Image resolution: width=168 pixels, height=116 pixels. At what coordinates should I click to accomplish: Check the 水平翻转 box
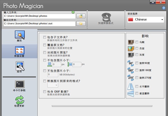(x=137, y=86)
